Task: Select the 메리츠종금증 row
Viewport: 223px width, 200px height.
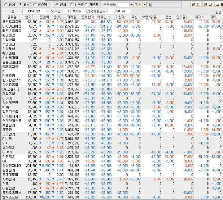Action: 112,31
